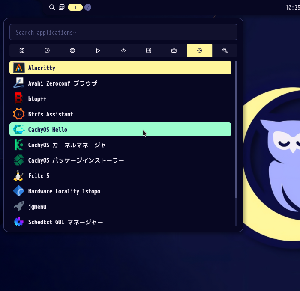Click the Avahi Zeroconf browser icon
Screen dimensions: 300x291
click(x=19, y=83)
